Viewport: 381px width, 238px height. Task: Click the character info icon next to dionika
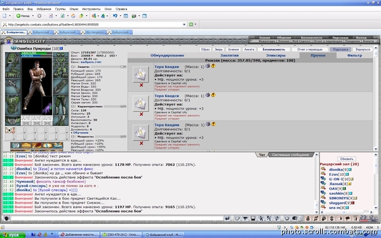coord(350,169)
